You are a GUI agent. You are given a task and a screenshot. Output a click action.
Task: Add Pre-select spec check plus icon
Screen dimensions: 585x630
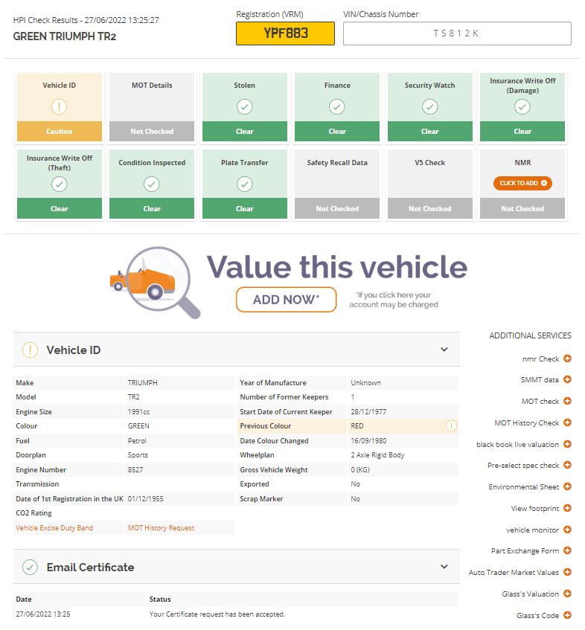pos(567,465)
